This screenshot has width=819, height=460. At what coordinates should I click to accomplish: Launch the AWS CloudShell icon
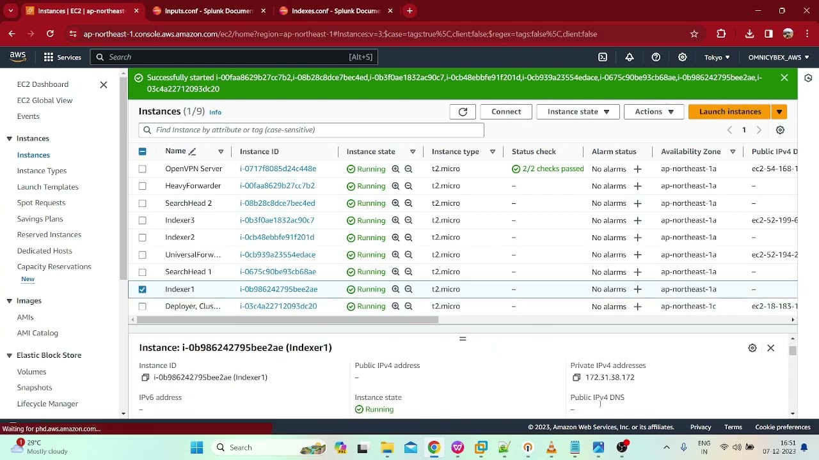click(603, 57)
